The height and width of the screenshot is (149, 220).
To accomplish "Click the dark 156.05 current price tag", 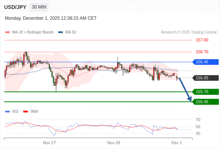I will [x=205, y=78].
